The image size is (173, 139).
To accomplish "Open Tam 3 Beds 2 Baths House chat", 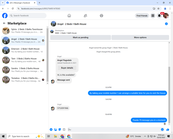I will 23,60.
